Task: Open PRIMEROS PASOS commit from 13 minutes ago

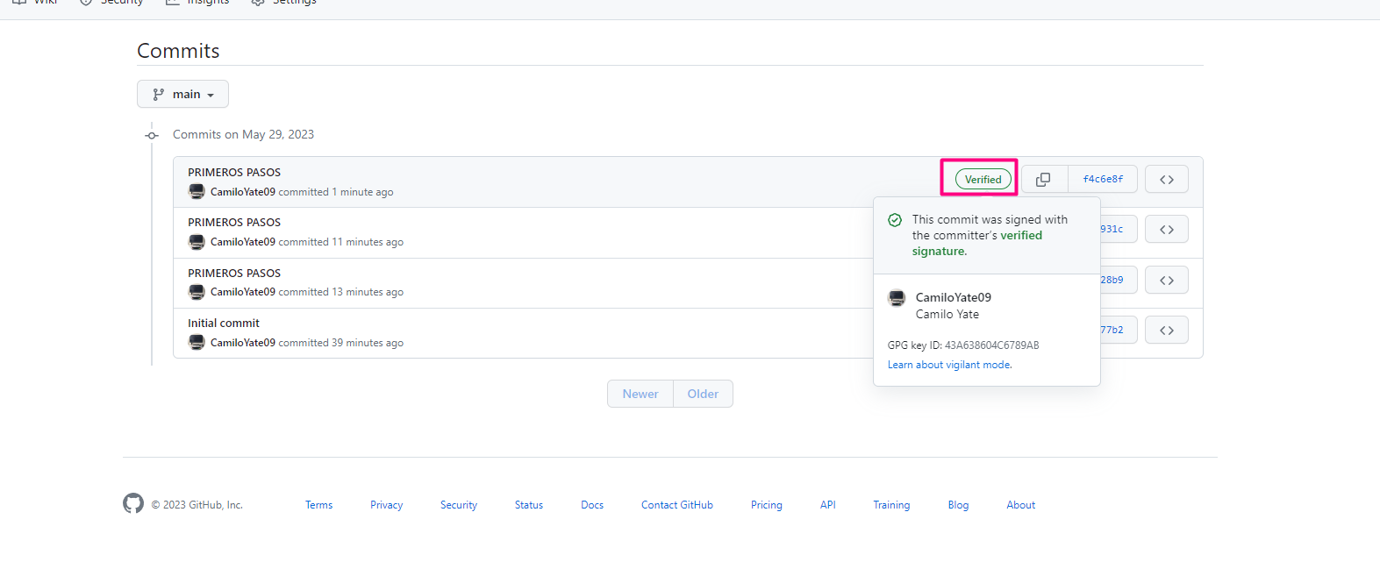Action: pos(234,273)
